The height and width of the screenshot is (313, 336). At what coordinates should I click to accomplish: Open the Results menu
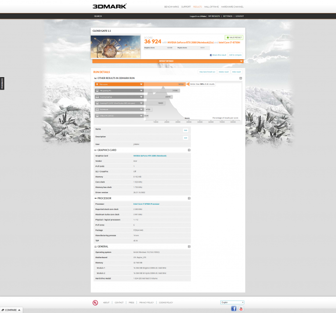[x=197, y=7]
